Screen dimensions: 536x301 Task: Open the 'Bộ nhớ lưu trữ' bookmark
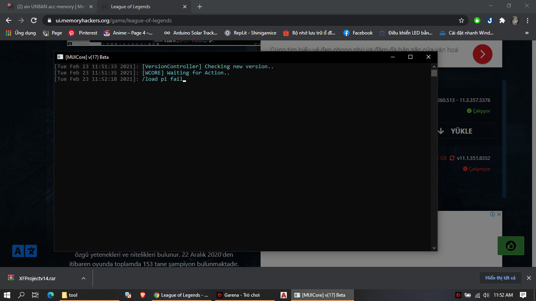(310, 33)
